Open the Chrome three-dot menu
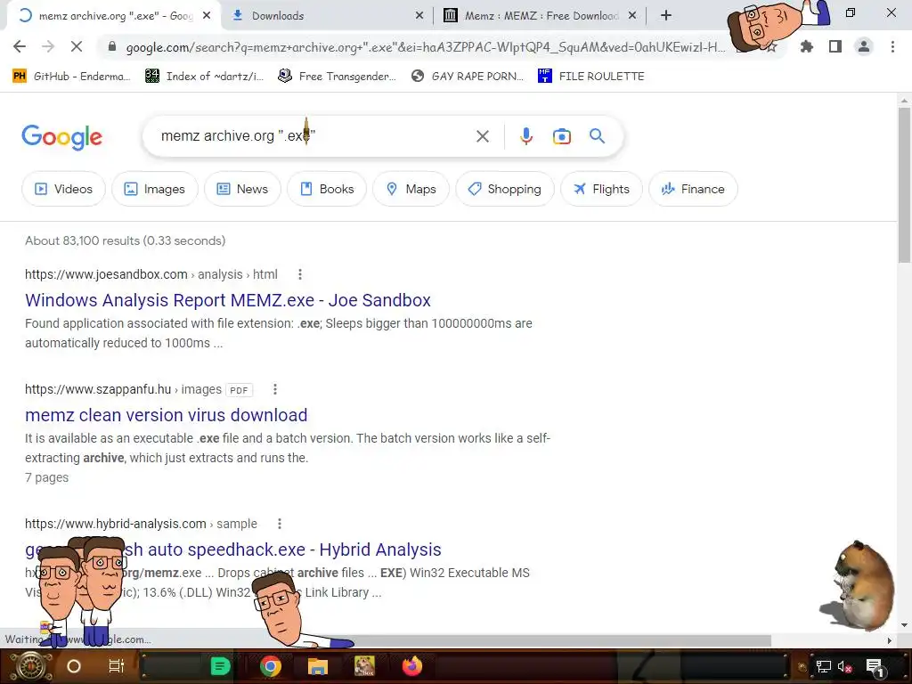Image resolution: width=912 pixels, height=684 pixels. tap(892, 46)
